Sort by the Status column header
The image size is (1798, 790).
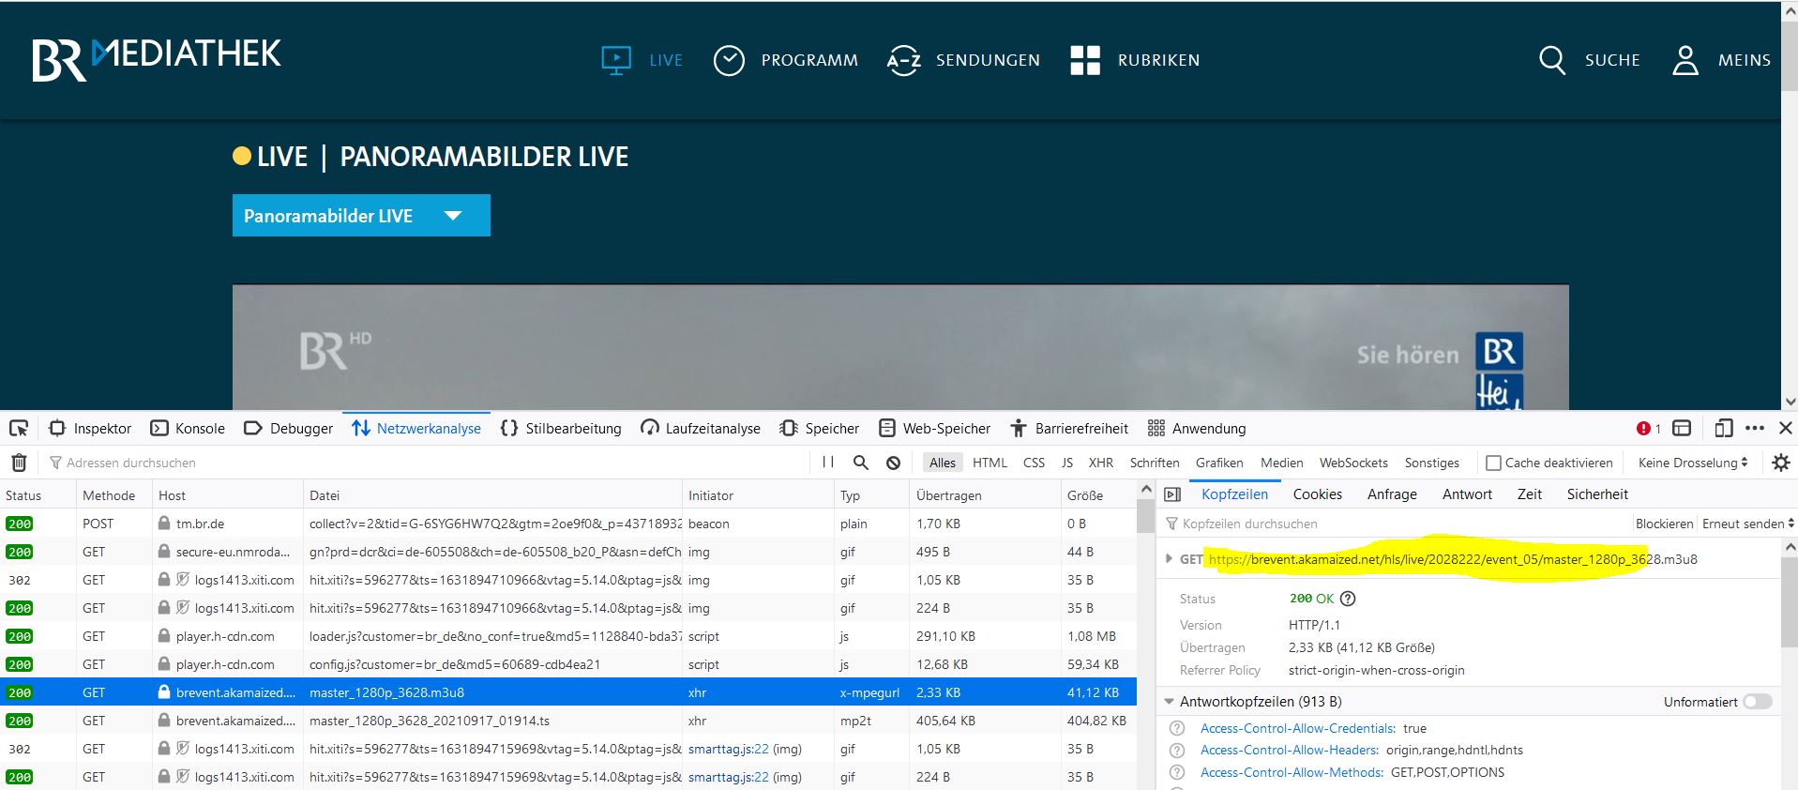click(x=38, y=494)
